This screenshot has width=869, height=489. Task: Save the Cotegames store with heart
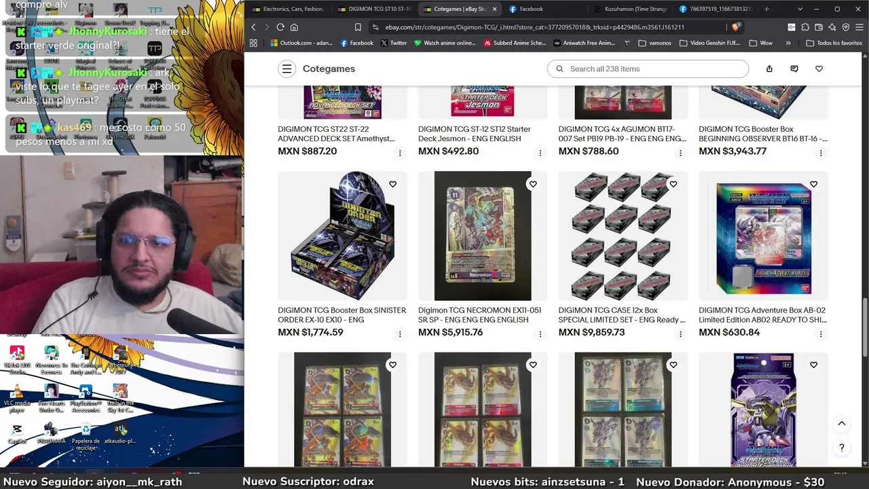(x=819, y=69)
